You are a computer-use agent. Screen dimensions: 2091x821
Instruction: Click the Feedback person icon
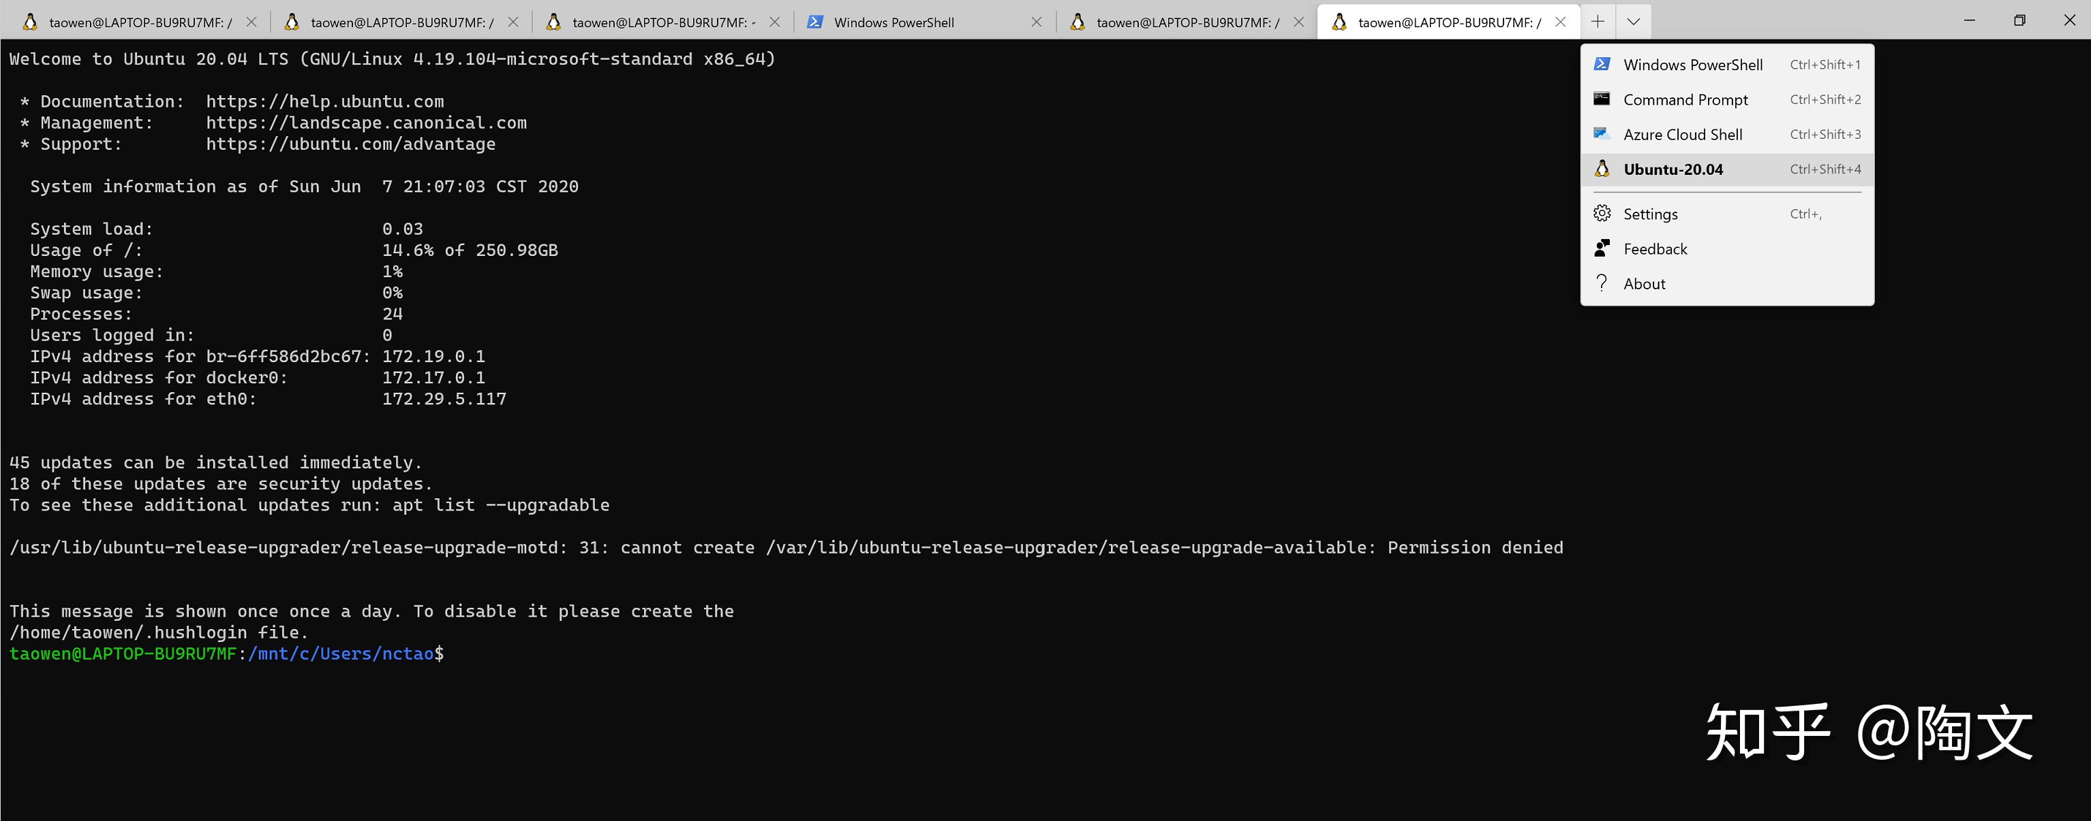[1602, 248]
